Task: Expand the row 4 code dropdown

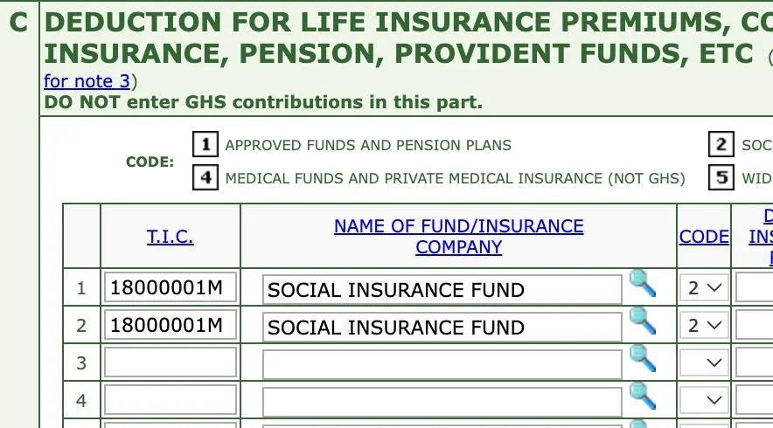Action: click(704, 400)
